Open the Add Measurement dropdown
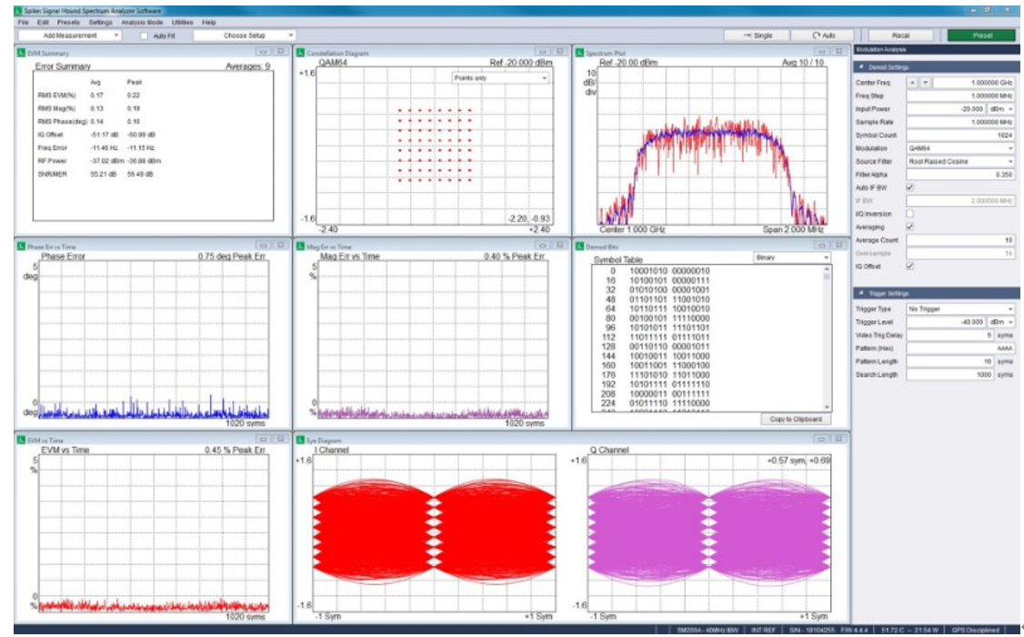The height and width of the screenshot is (637, 1024). 70,35
